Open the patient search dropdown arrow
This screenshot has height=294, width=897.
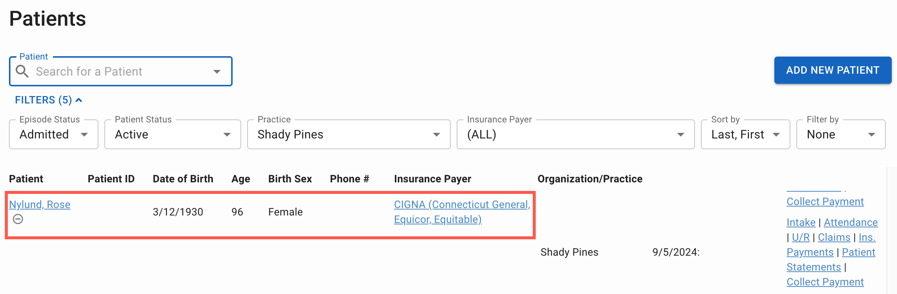point(217,71)
